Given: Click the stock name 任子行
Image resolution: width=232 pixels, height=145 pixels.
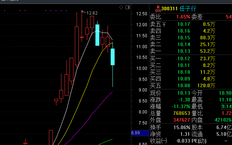Looking at the screenshot, I should [188, 9].
